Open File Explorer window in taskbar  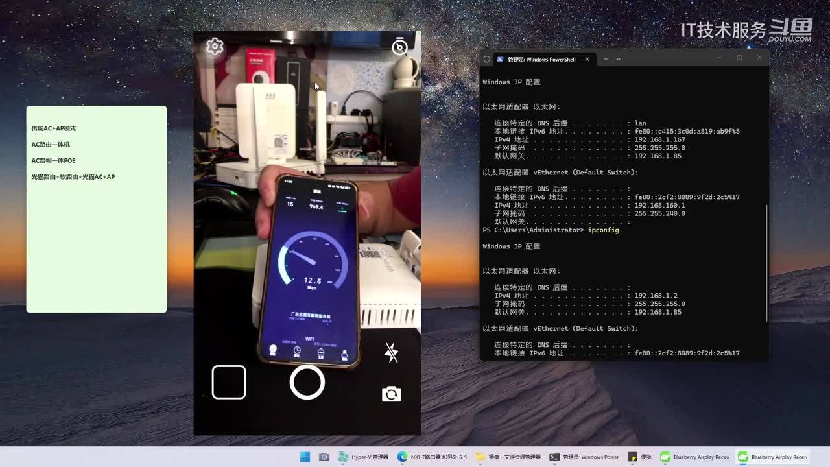pyautogui.click(x=508, y=457)
